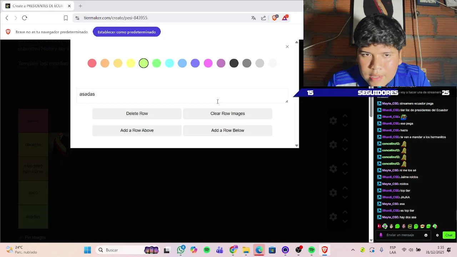Show hidden system tray icons chevron
The image size is (457, 257).
[353, 250]
